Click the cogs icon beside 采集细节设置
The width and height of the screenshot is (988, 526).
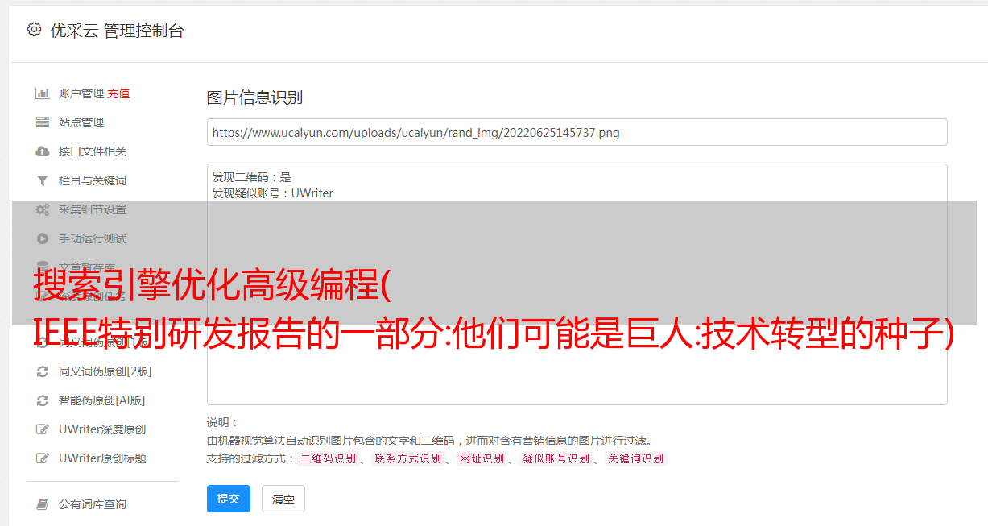coord(43,209)
